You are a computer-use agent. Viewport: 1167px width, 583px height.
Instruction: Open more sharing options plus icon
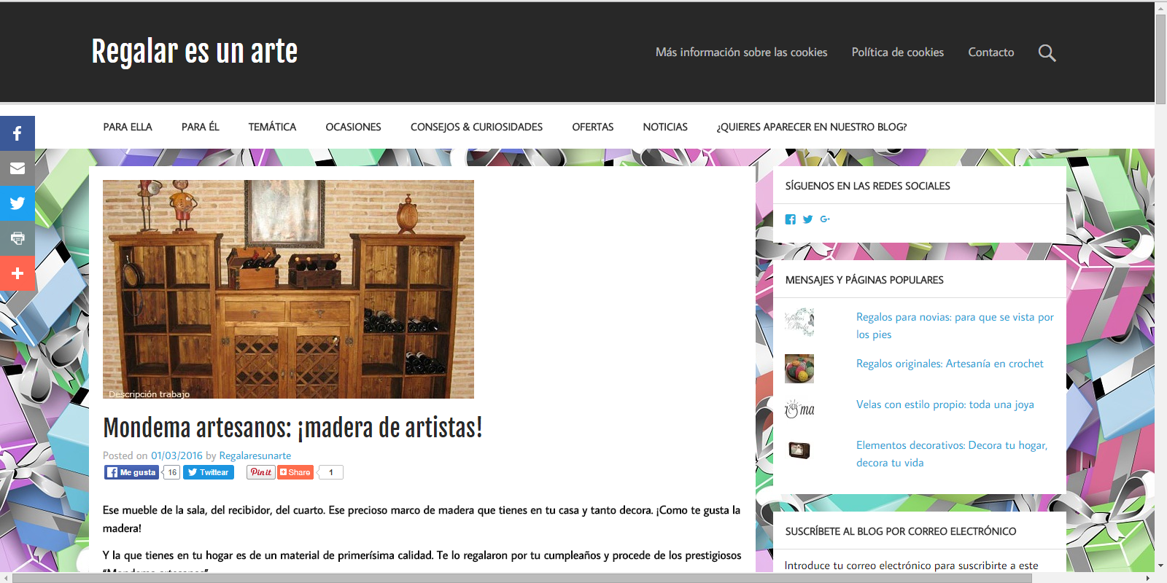pyautogui.click(x=18, y=273)
